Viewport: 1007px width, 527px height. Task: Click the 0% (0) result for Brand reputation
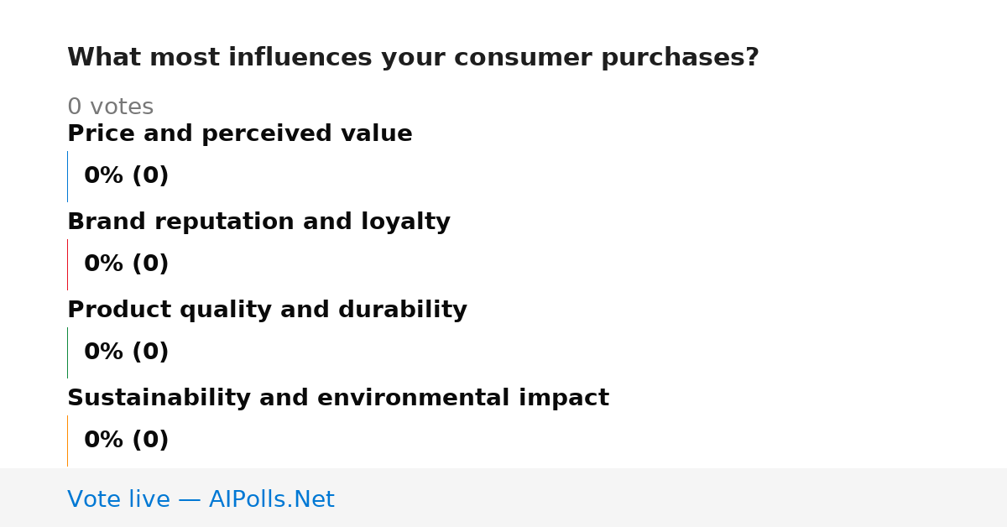[126, 264]
